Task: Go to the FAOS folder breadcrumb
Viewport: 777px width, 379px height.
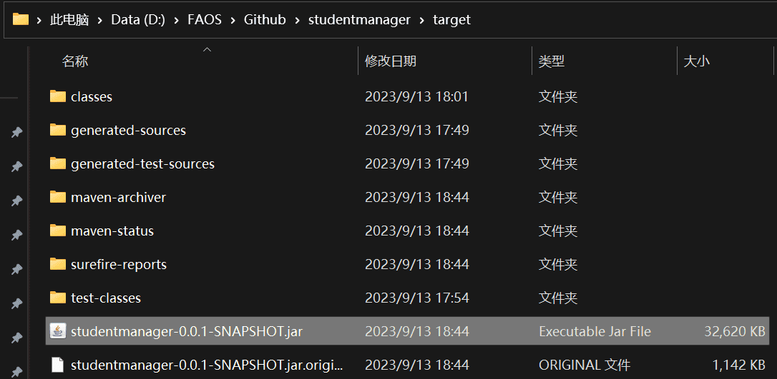Action: (x=205, y=20)
